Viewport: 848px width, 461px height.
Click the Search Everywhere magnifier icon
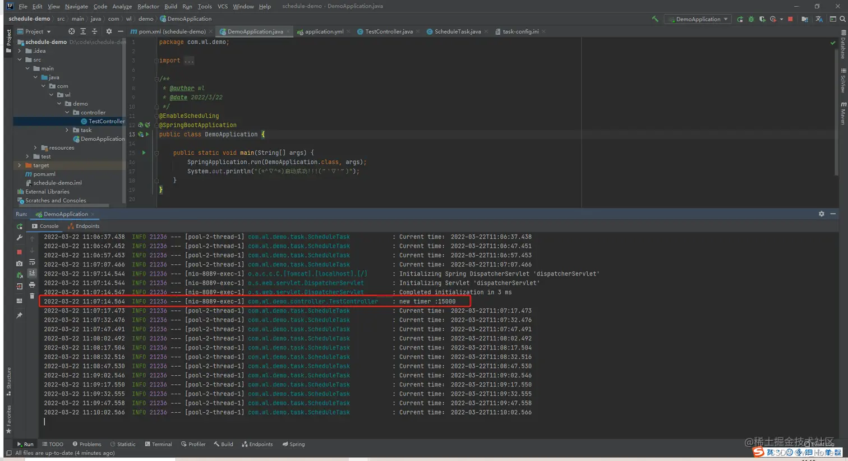[x=842, y=19]
